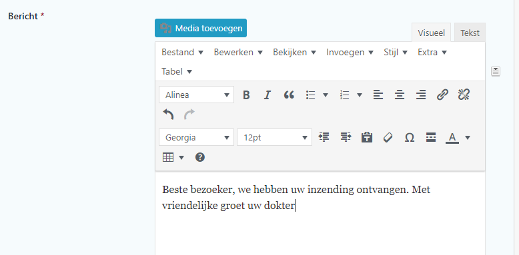Insert a bulleted list
The image size is (519, 255).
click(x=310, y=95)
